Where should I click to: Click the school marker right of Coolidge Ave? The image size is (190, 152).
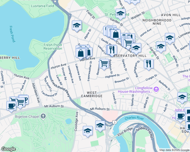click(x=88, y=131)
